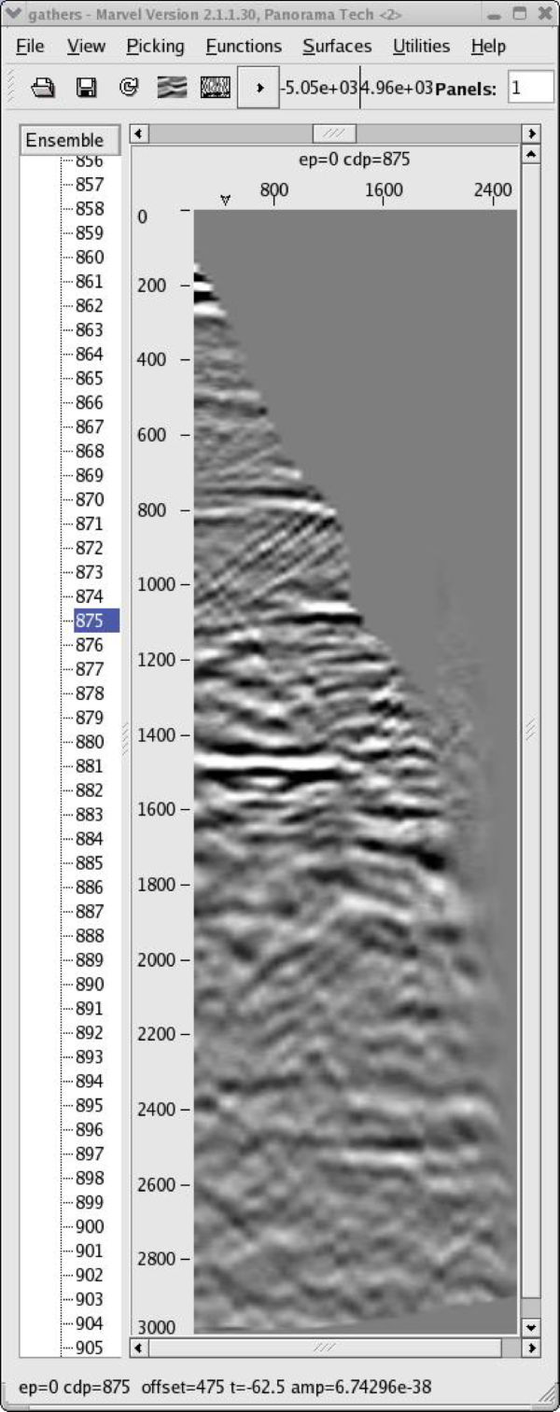Viewport: 560px width, 1412px height.
Task: Select ensemble 861 in the list
Action: click(x=90, y=282)
